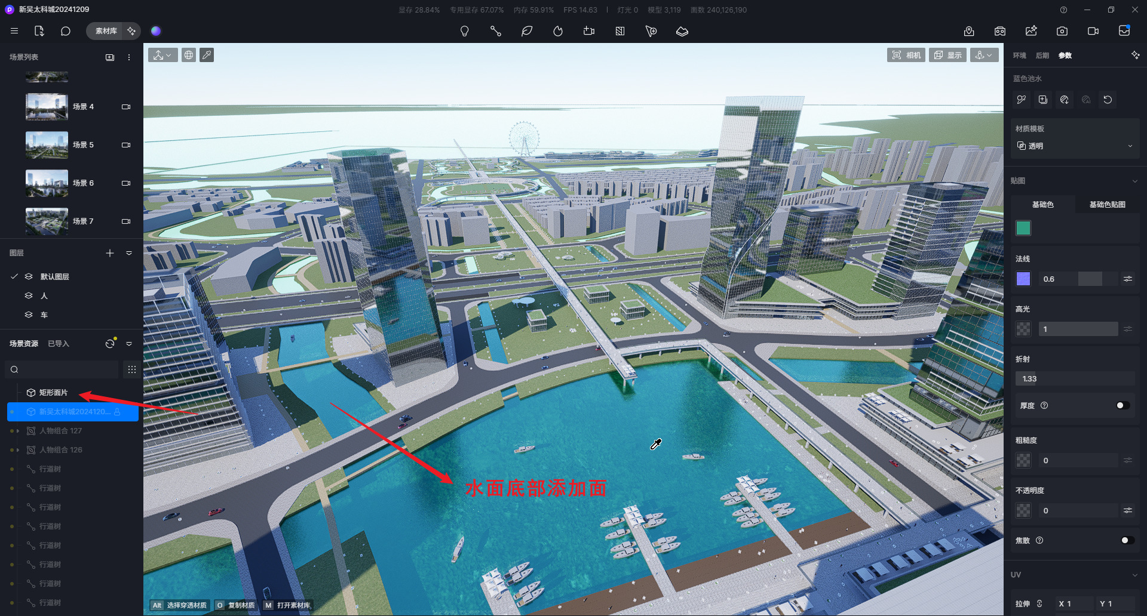The height and width of the screenshot is (616, 1147).
Task: Switch to the 环境 tab
Action: coord(1019,56)
